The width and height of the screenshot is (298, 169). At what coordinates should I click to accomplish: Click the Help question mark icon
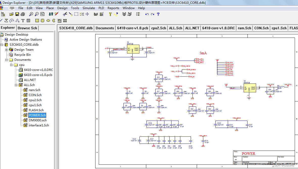click(x=158, y=14)
